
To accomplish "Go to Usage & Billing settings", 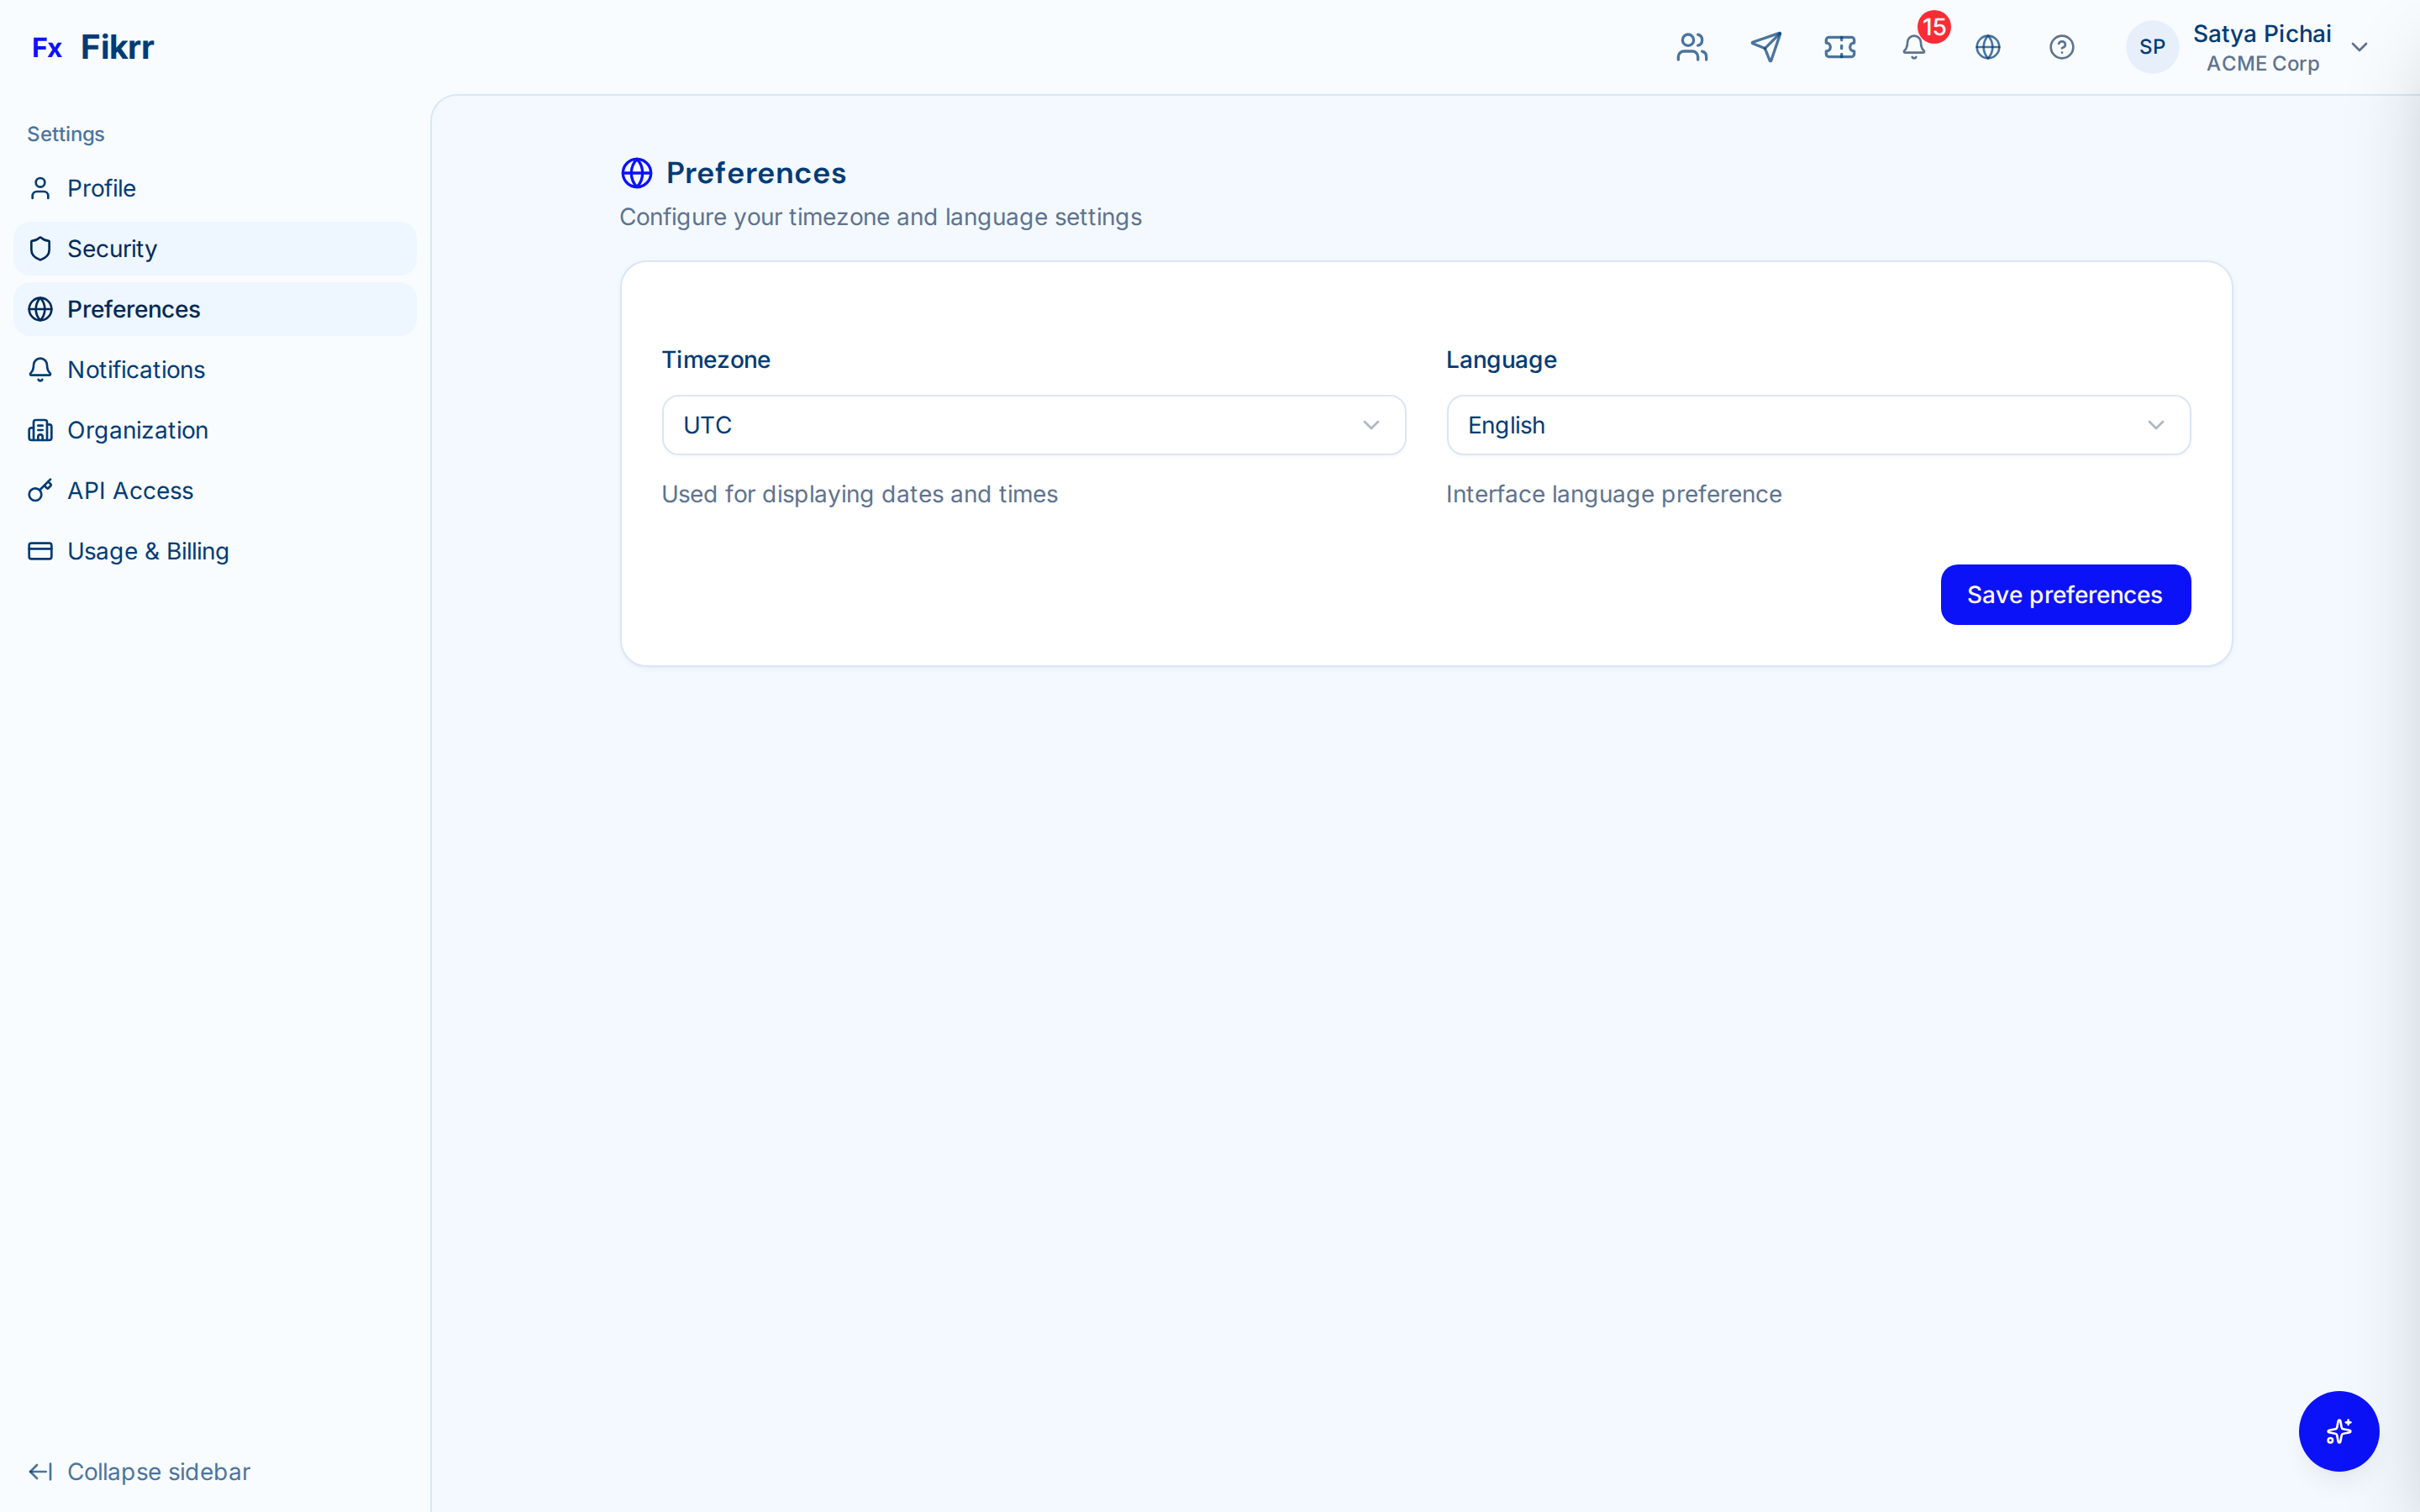I will [x=148, y=550].
